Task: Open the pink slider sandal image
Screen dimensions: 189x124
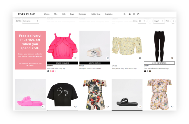Action: (30, 95)
